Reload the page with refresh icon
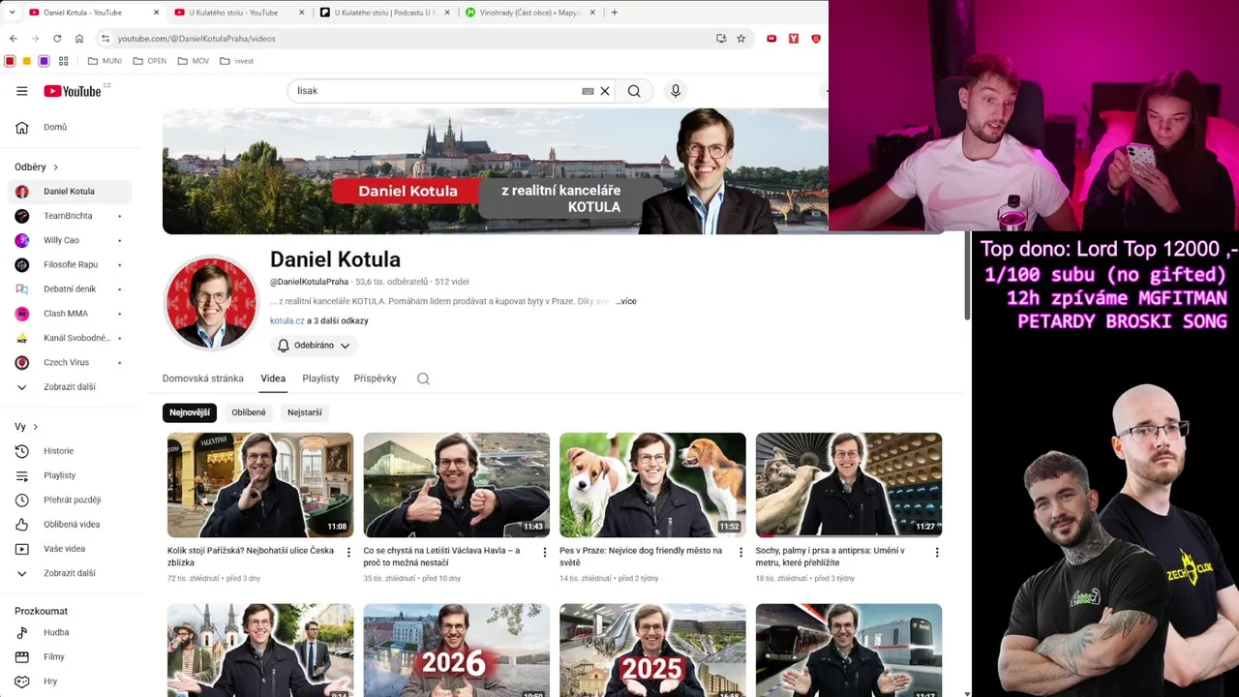The height and width of the screenshot is (697, 1239). tap(57, 39)
